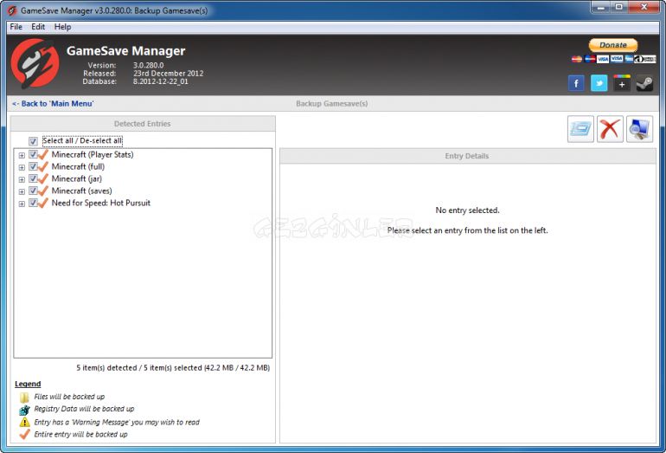The width and height of the screenshot is (666, 453).
Task: Click the Google Plus icon
Action: coord(622,83)
